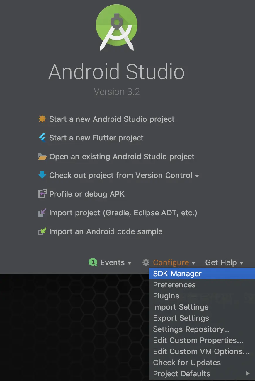Select Import Settings menu entry

tap(202, 307)
